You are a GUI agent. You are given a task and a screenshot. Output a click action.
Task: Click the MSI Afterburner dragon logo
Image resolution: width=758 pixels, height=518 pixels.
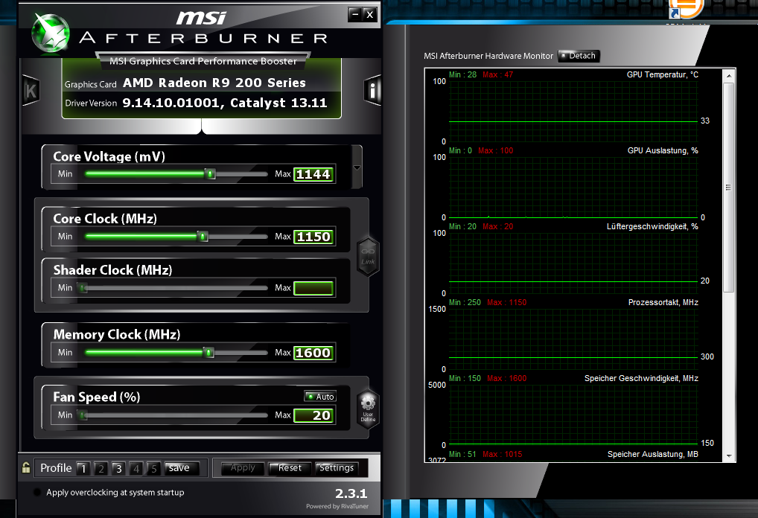tap(51, 33)
